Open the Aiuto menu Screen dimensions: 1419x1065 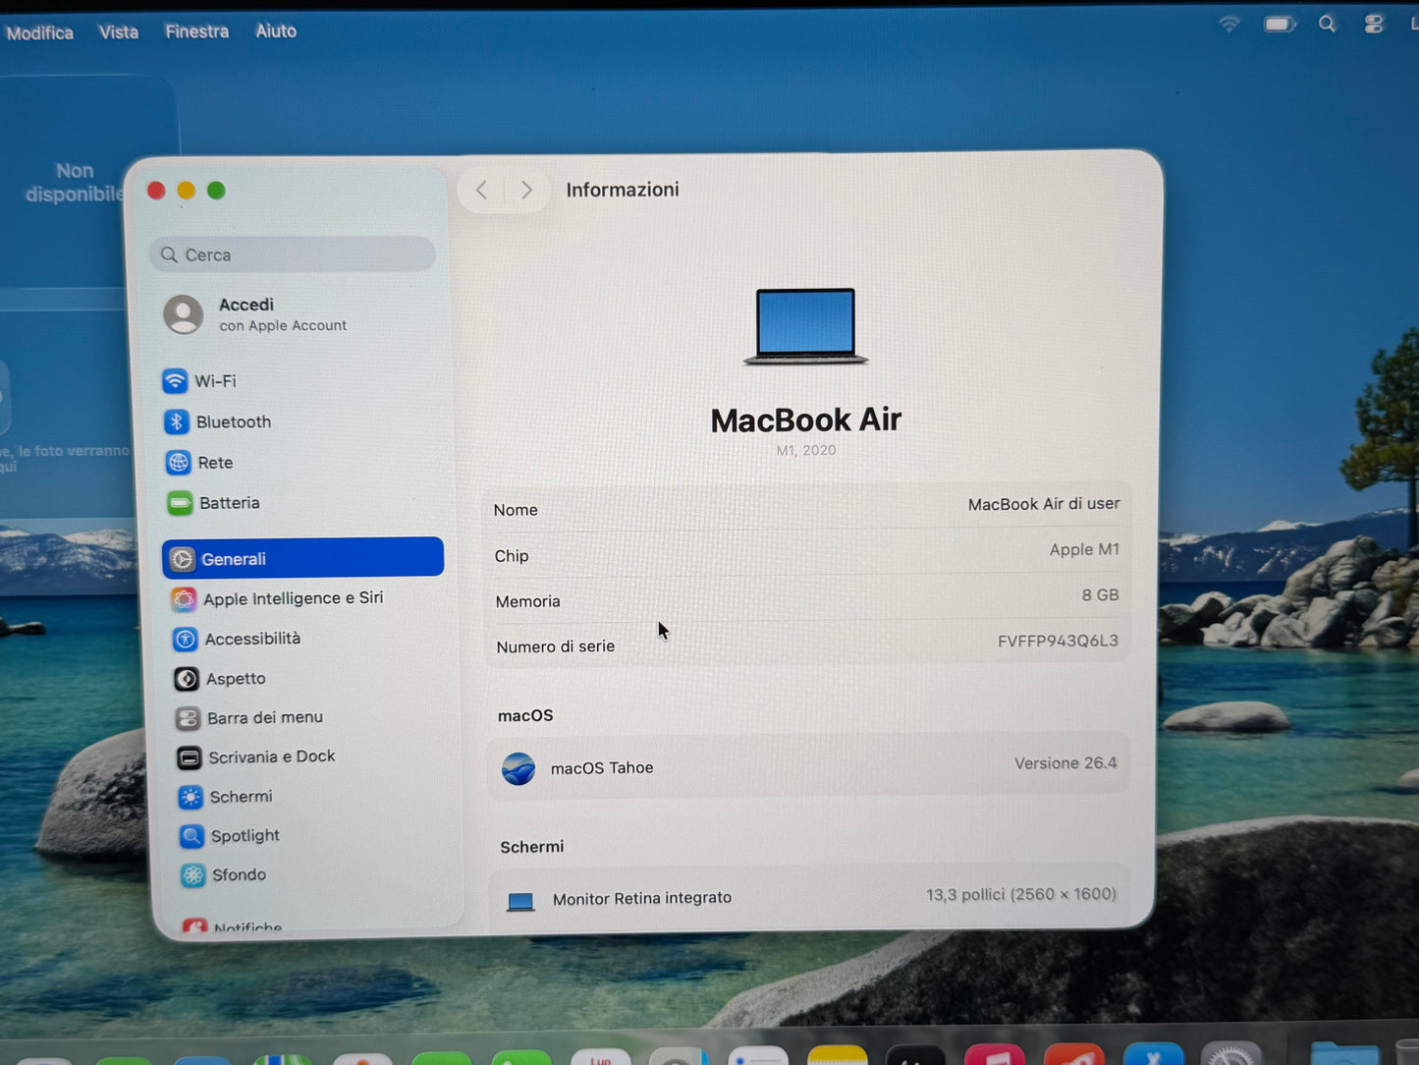[x=276, y=30]
